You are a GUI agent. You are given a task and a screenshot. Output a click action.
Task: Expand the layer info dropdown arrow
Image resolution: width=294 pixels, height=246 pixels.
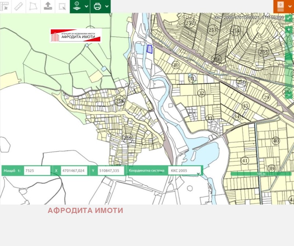(x=86, y=6)
